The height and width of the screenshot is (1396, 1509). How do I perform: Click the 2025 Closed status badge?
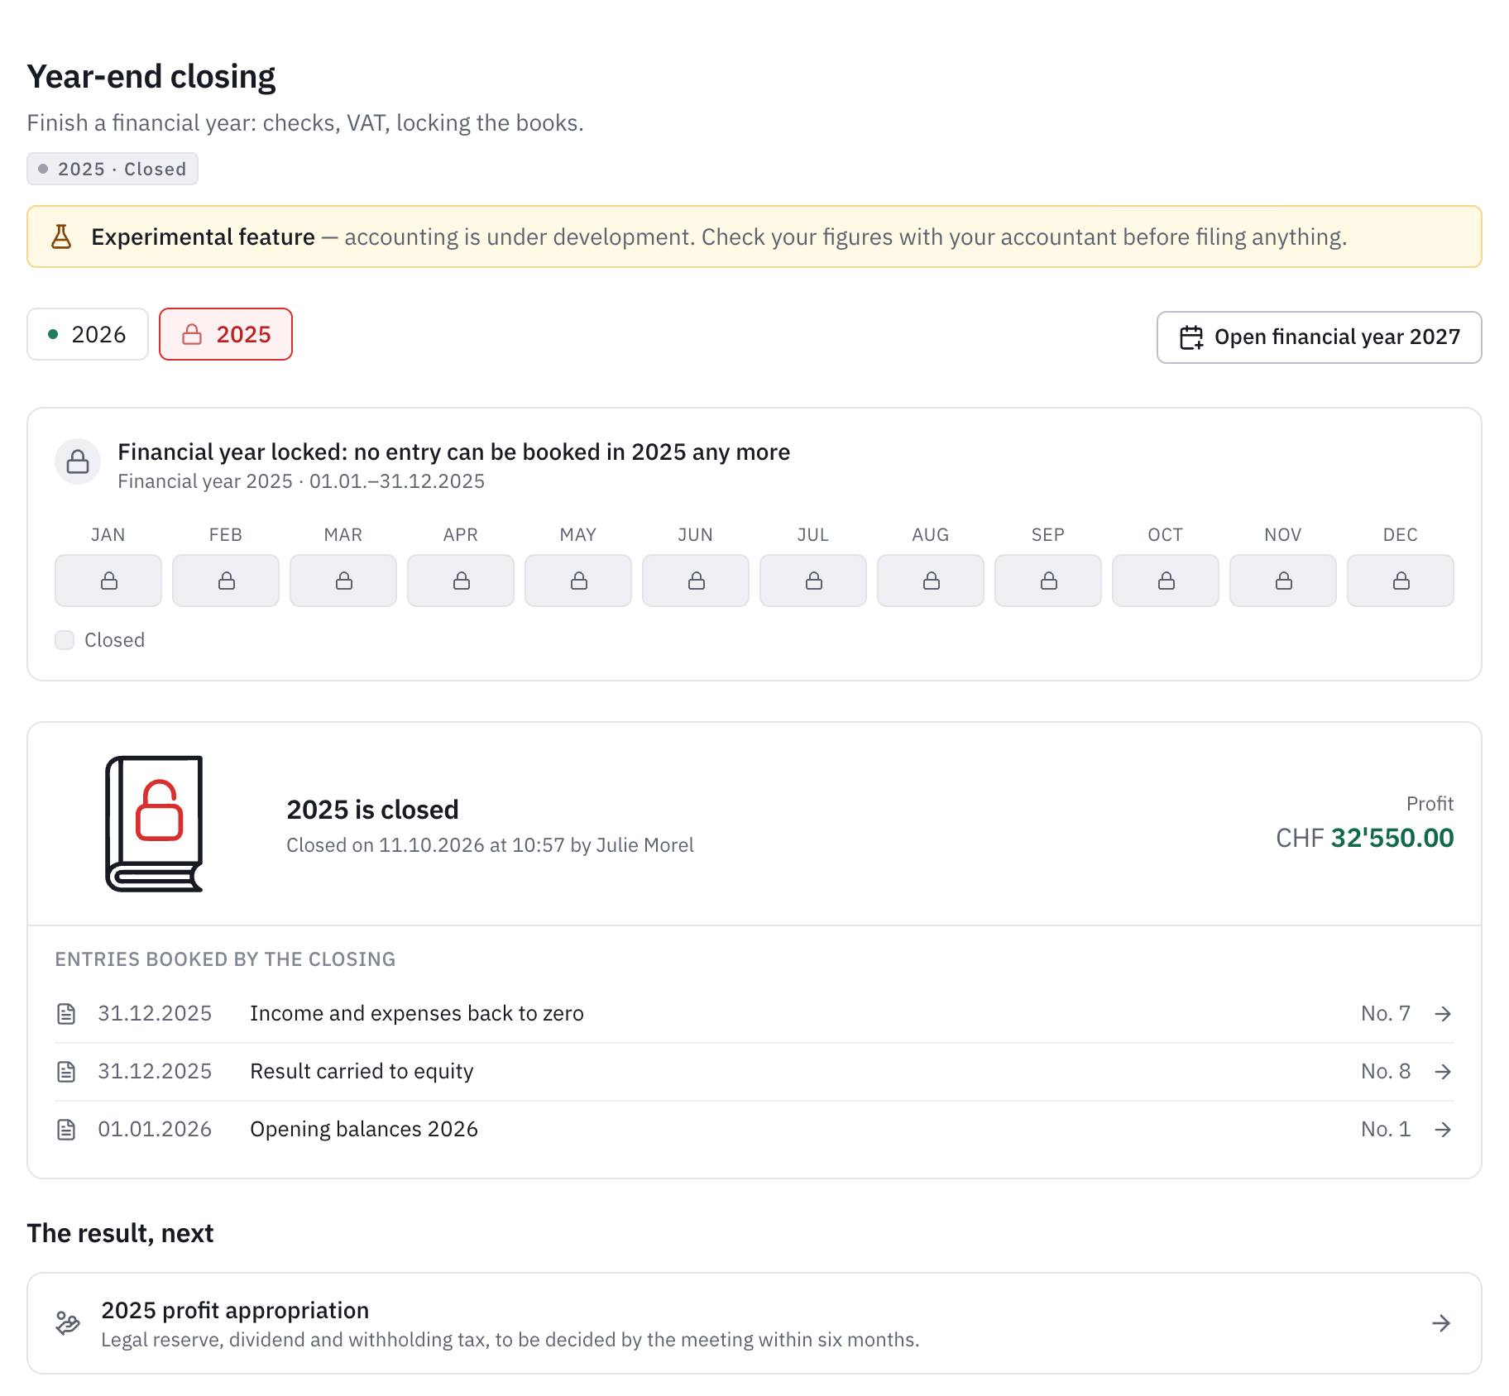click(x=113, y=169)
